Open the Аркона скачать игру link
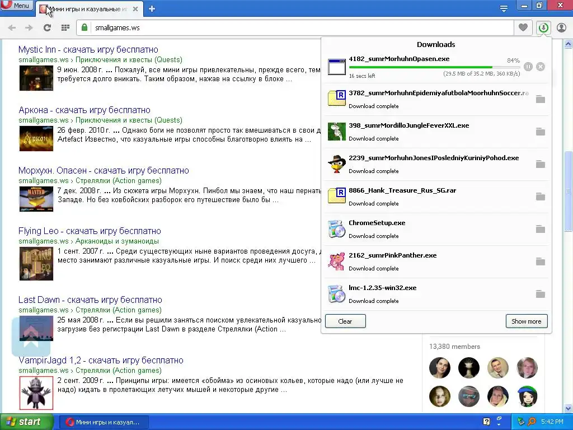Image resolution: width=573 pixels, height=430 pixels. 84,110
